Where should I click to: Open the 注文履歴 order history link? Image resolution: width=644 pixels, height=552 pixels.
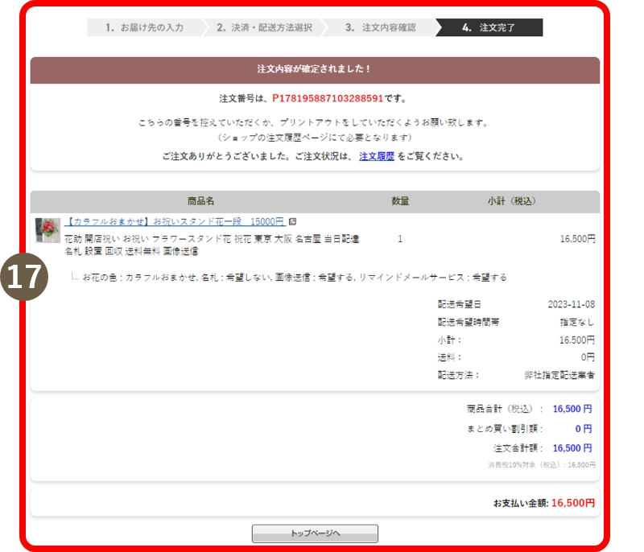click(376, 156)
